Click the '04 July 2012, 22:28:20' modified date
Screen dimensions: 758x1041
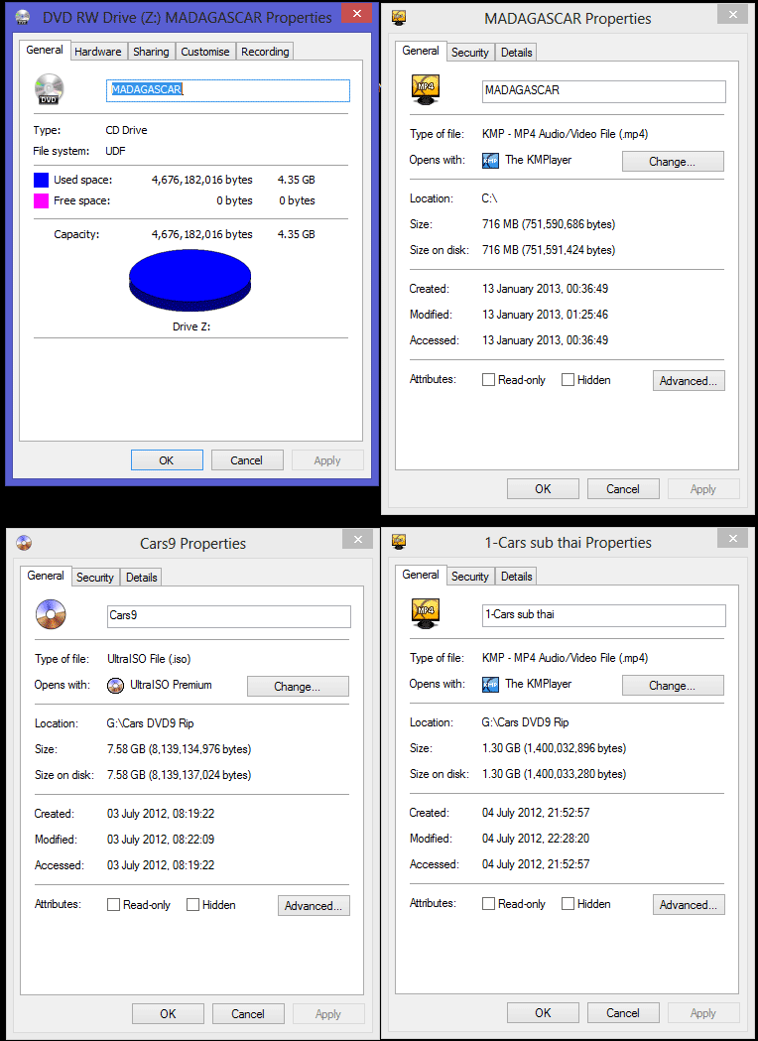click(536, 839)
